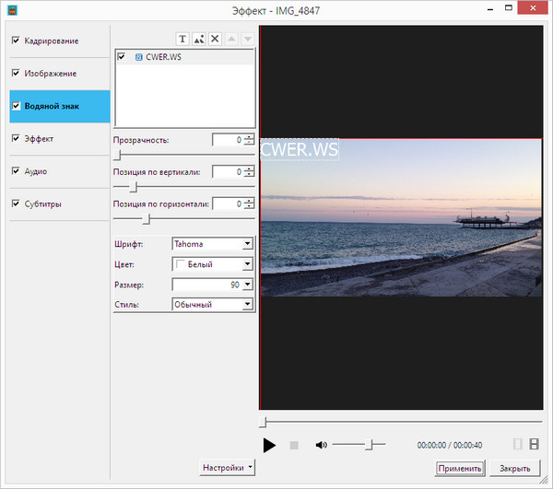The width and height of the screenshot is (553, 489).
Task: Add an image watermark
Action: coord(198,39)
